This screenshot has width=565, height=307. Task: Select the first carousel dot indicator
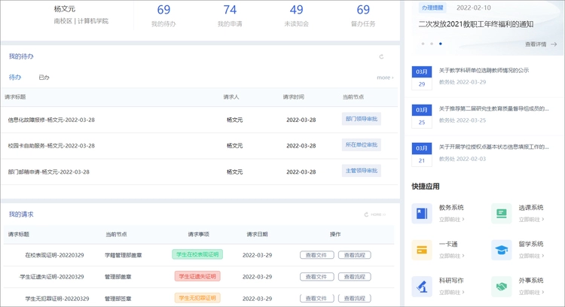tap(423, 44)
